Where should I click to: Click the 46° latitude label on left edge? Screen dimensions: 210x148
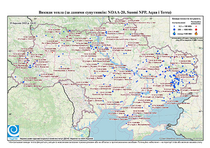pos(10,114)
